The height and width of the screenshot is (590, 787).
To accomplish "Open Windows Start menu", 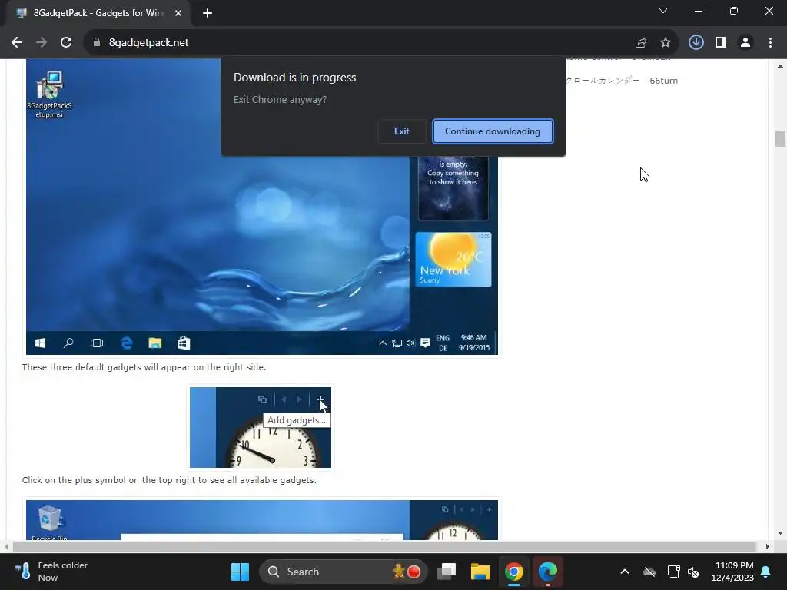I will (x=240, y=572).
